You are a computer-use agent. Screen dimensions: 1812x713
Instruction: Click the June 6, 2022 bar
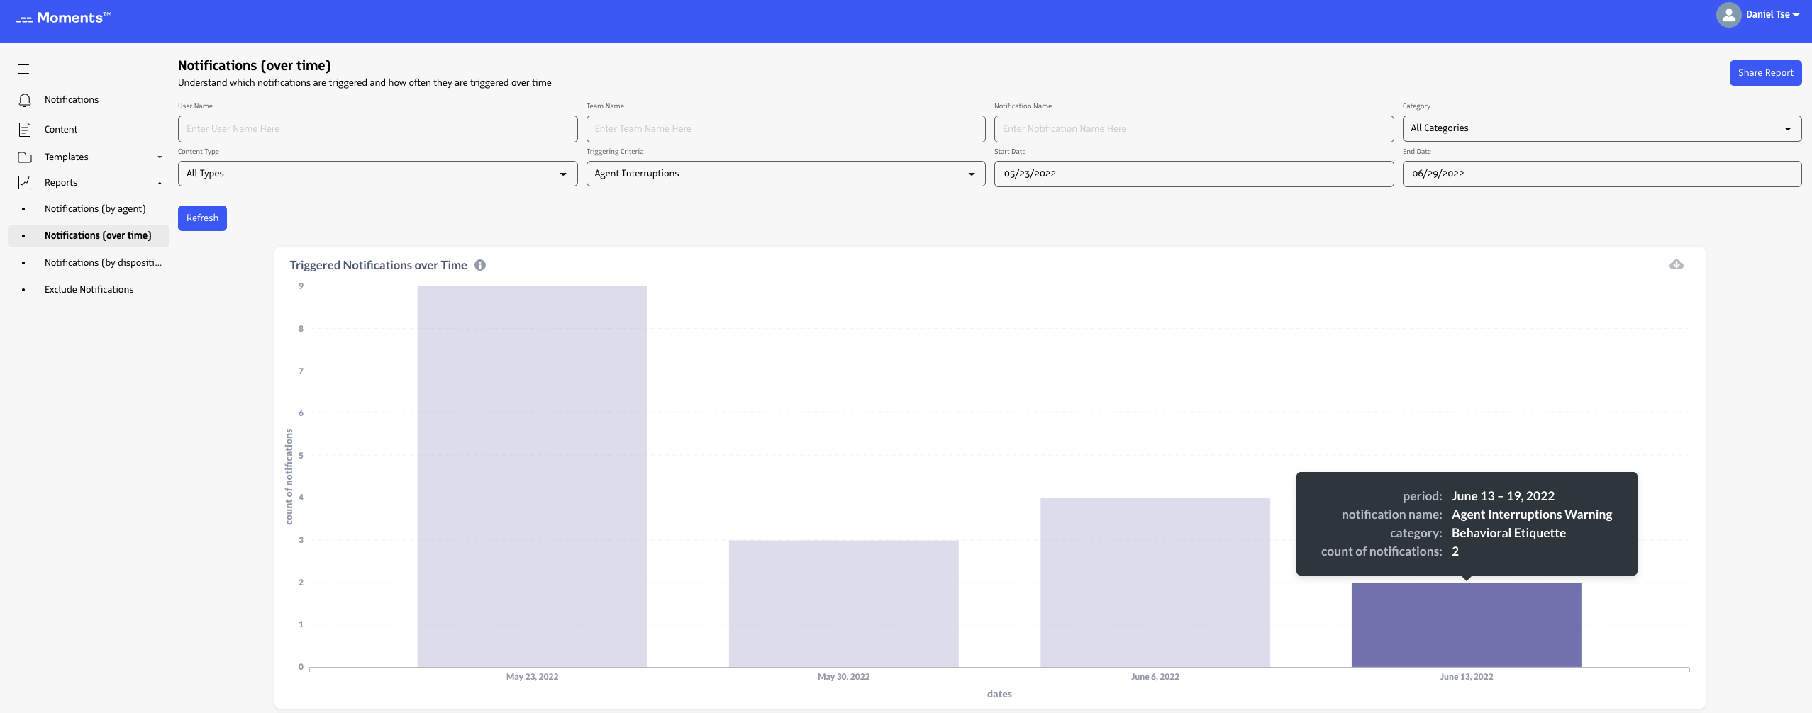1155,582
